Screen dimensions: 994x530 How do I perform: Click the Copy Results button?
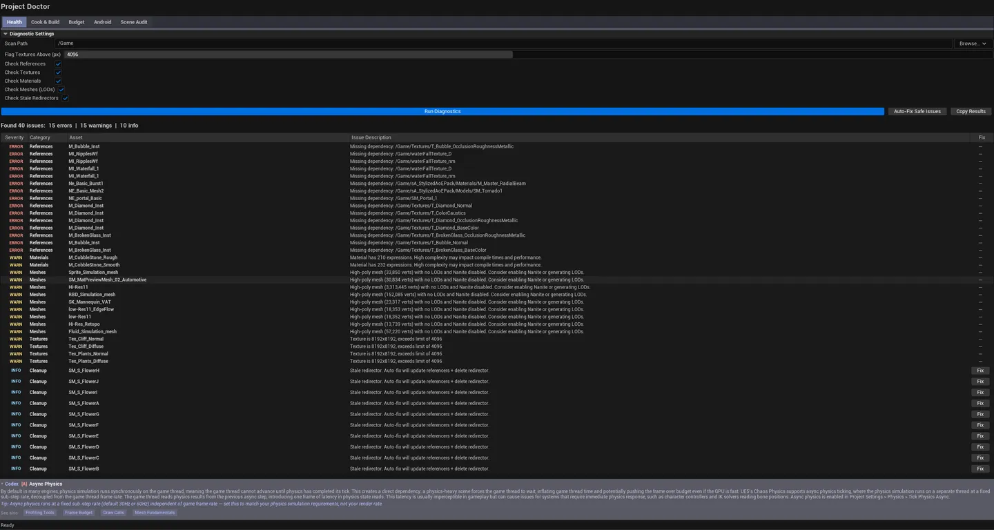[971, 111]
